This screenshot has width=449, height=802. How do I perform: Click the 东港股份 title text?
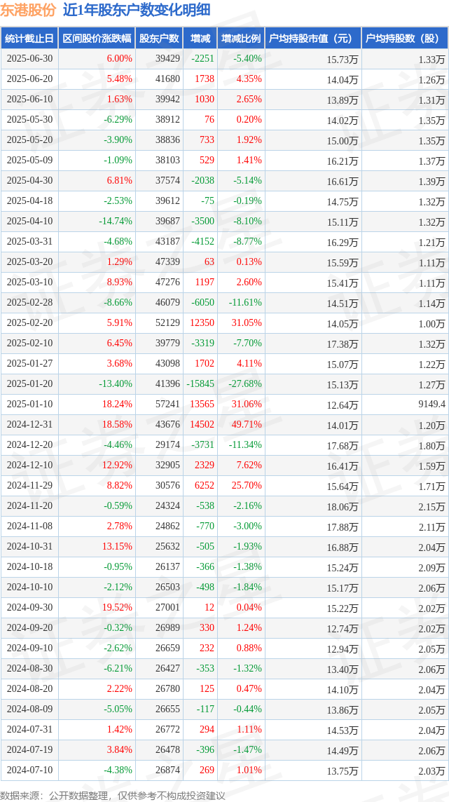tap(28, 10)
